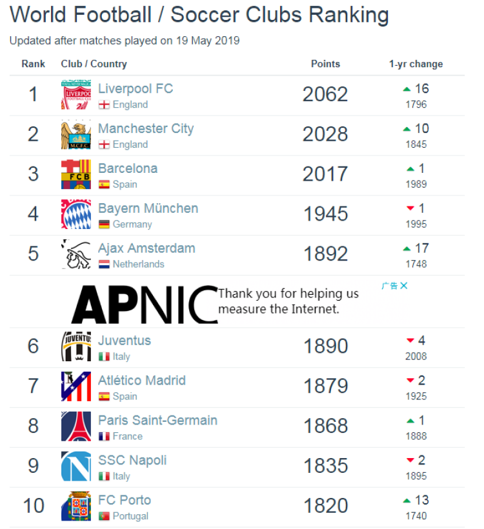Click the Paris Saint-Germain Eiffel logo

tap(76, 426)
